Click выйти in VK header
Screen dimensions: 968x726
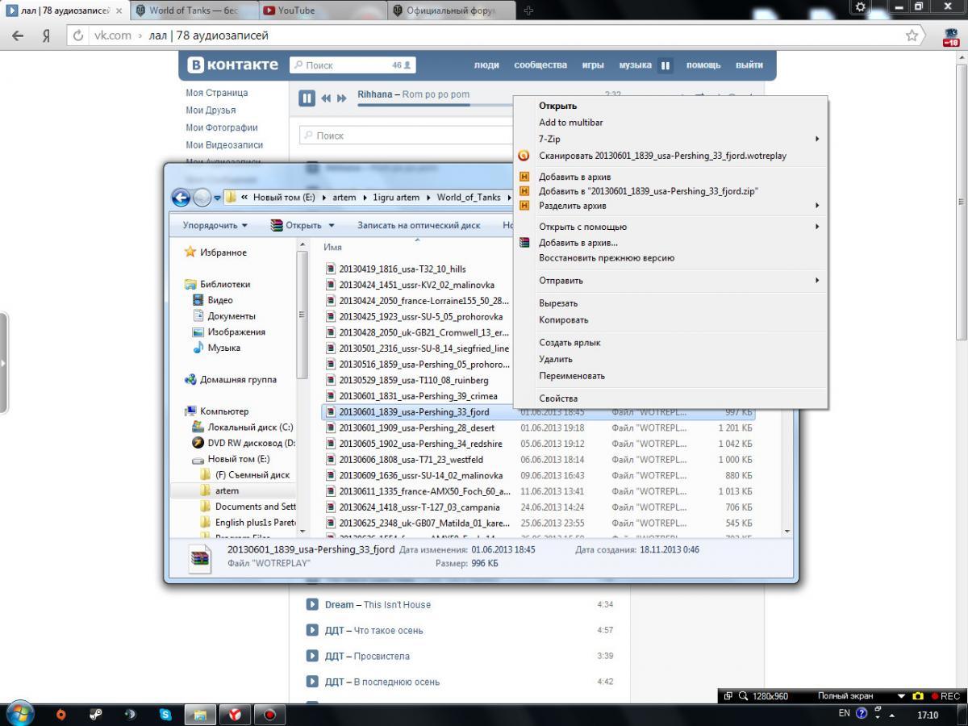click(x=749, y=65)
